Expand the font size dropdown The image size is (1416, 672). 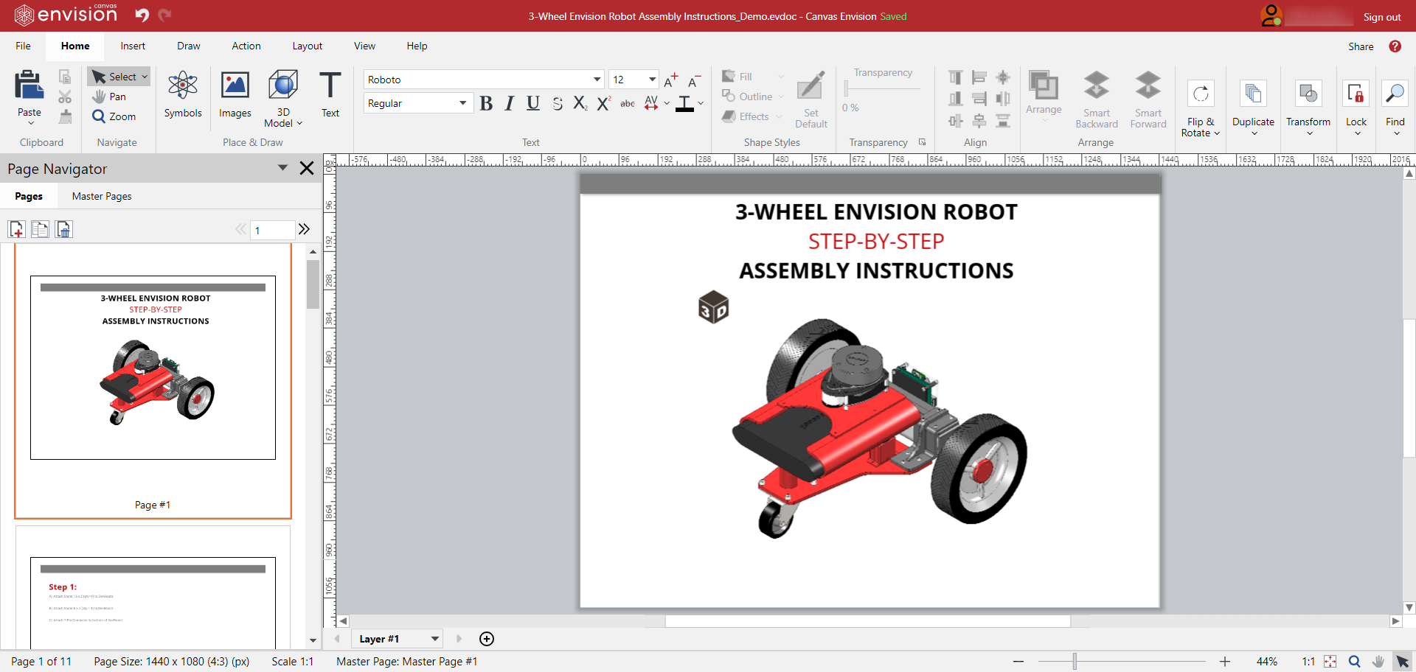pyautogui.click(x=652, y=80)
